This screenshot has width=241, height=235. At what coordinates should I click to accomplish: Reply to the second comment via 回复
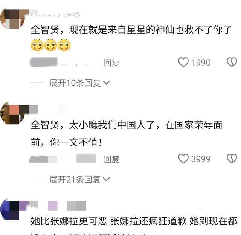111,159
